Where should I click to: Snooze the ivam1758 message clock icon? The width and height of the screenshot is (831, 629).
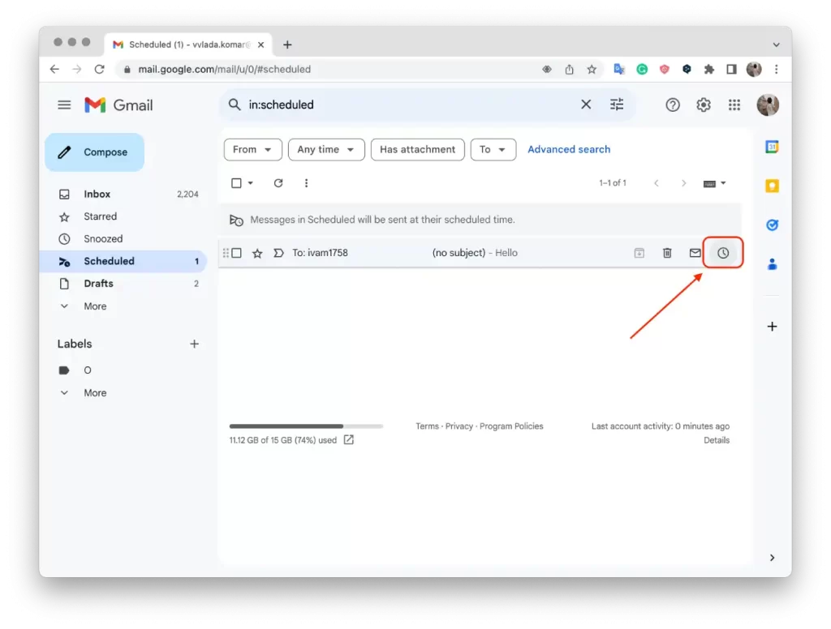[x=723, y=253]
